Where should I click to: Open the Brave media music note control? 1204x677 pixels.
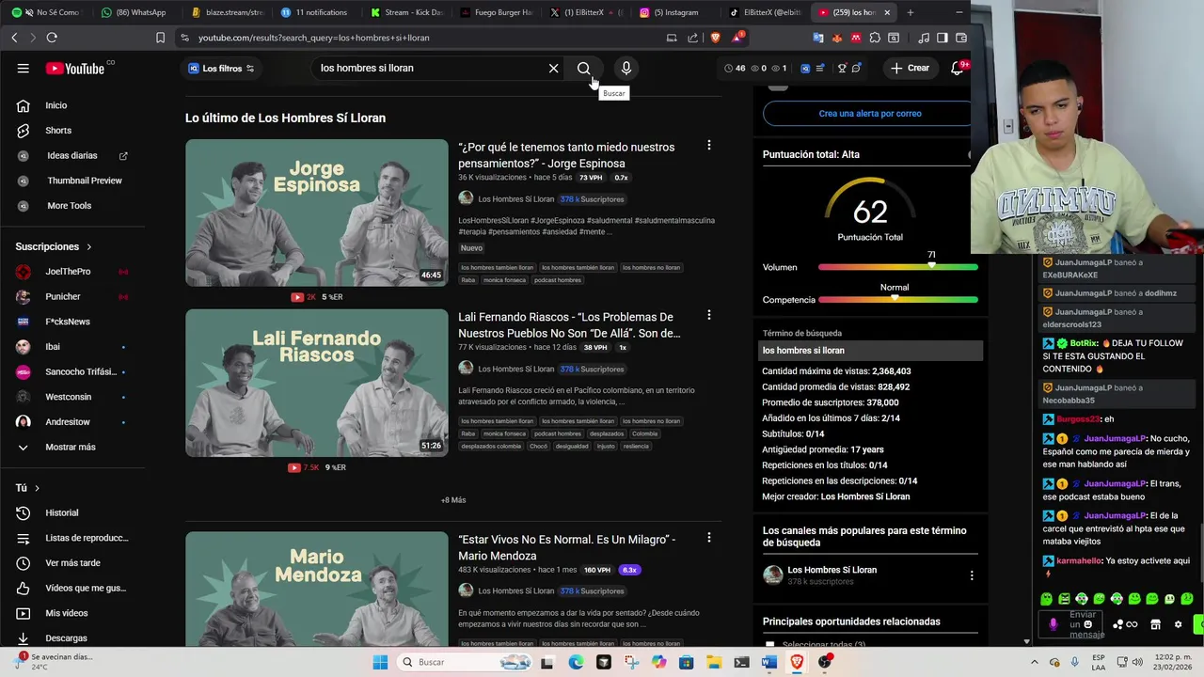coord(924,38)
